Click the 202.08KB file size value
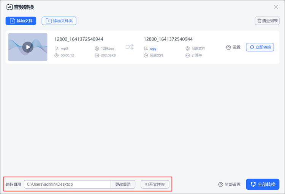The width and height of the screenshot is (285, 194). pyautogui.click(x=108, y=55)
